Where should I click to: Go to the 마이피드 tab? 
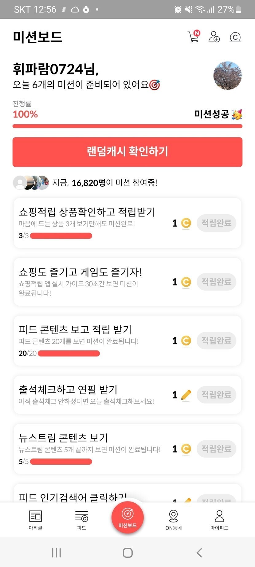point(219,520)
